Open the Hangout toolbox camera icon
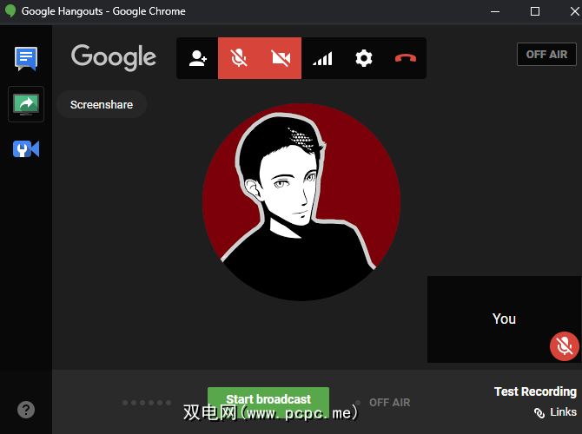Image resolution: width=582 pixels, height=434 pixels. (26, 149)
